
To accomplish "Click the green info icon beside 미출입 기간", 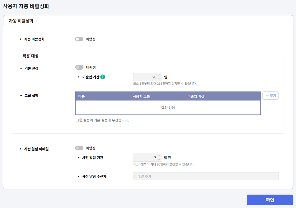I will pos(103,77).
